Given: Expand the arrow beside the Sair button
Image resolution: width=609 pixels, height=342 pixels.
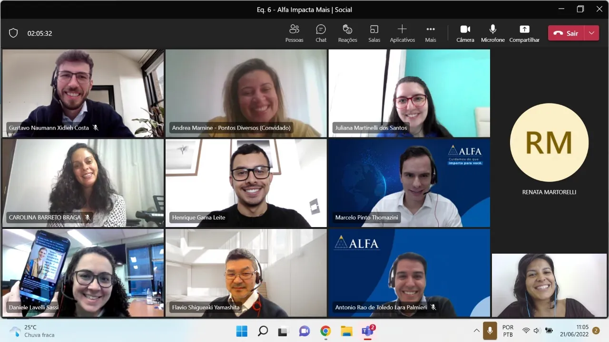Looking at the screenshot, I should pyautogui.click(x=591, y=33).
